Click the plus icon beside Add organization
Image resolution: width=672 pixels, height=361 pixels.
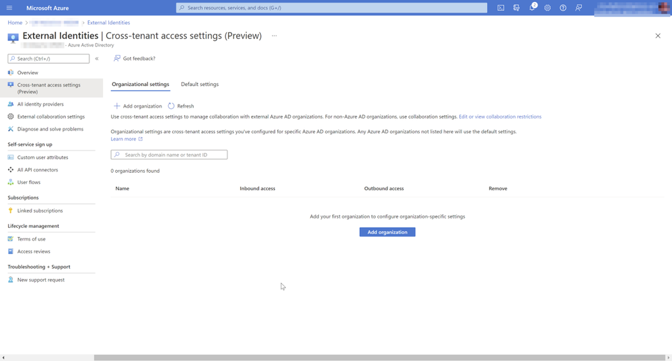116,106
